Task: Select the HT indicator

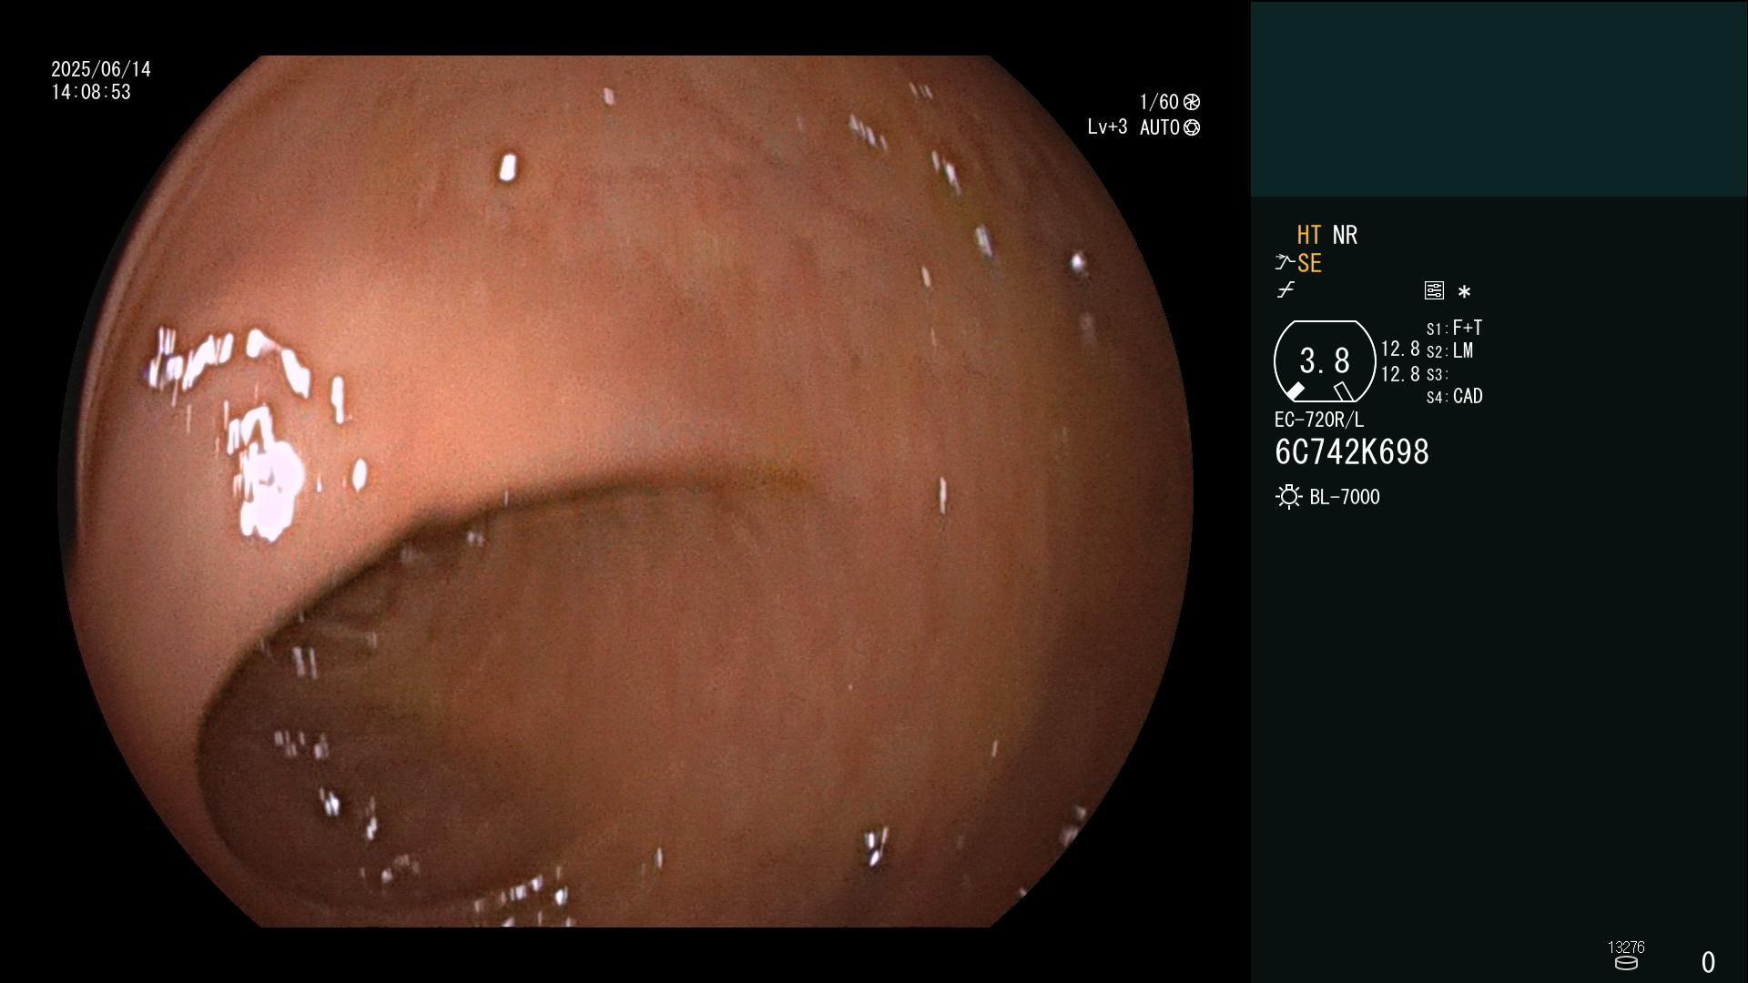Action: point(1309,235)
